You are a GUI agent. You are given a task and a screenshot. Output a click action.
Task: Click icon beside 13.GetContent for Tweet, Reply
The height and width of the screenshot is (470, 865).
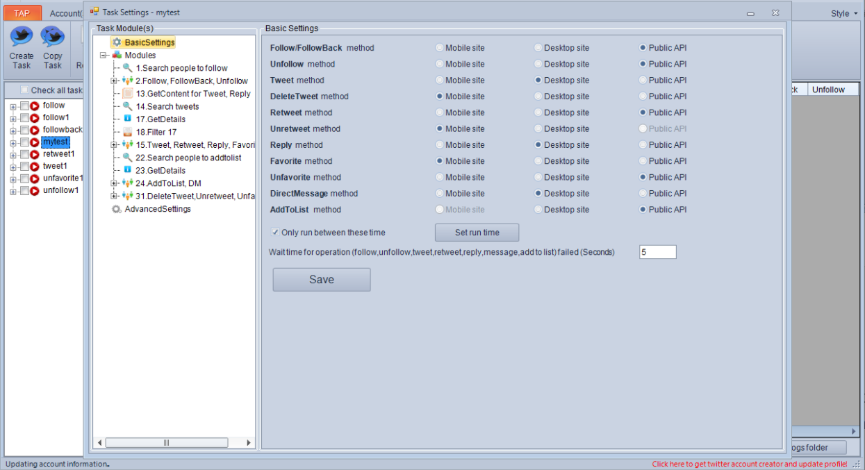click(x=128, y=94)
